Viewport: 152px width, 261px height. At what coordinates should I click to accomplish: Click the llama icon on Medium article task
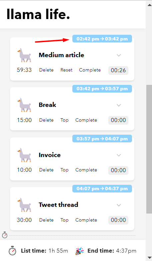coord(24,55)
